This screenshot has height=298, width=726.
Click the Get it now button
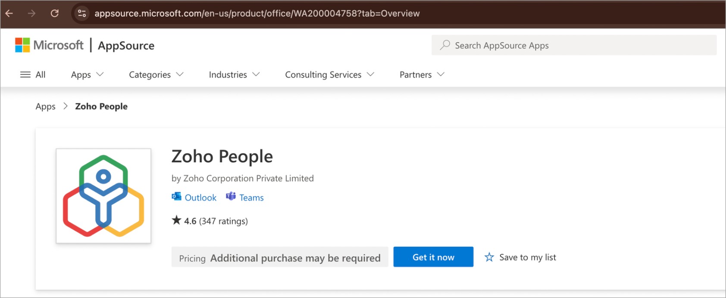coord(433,257)
